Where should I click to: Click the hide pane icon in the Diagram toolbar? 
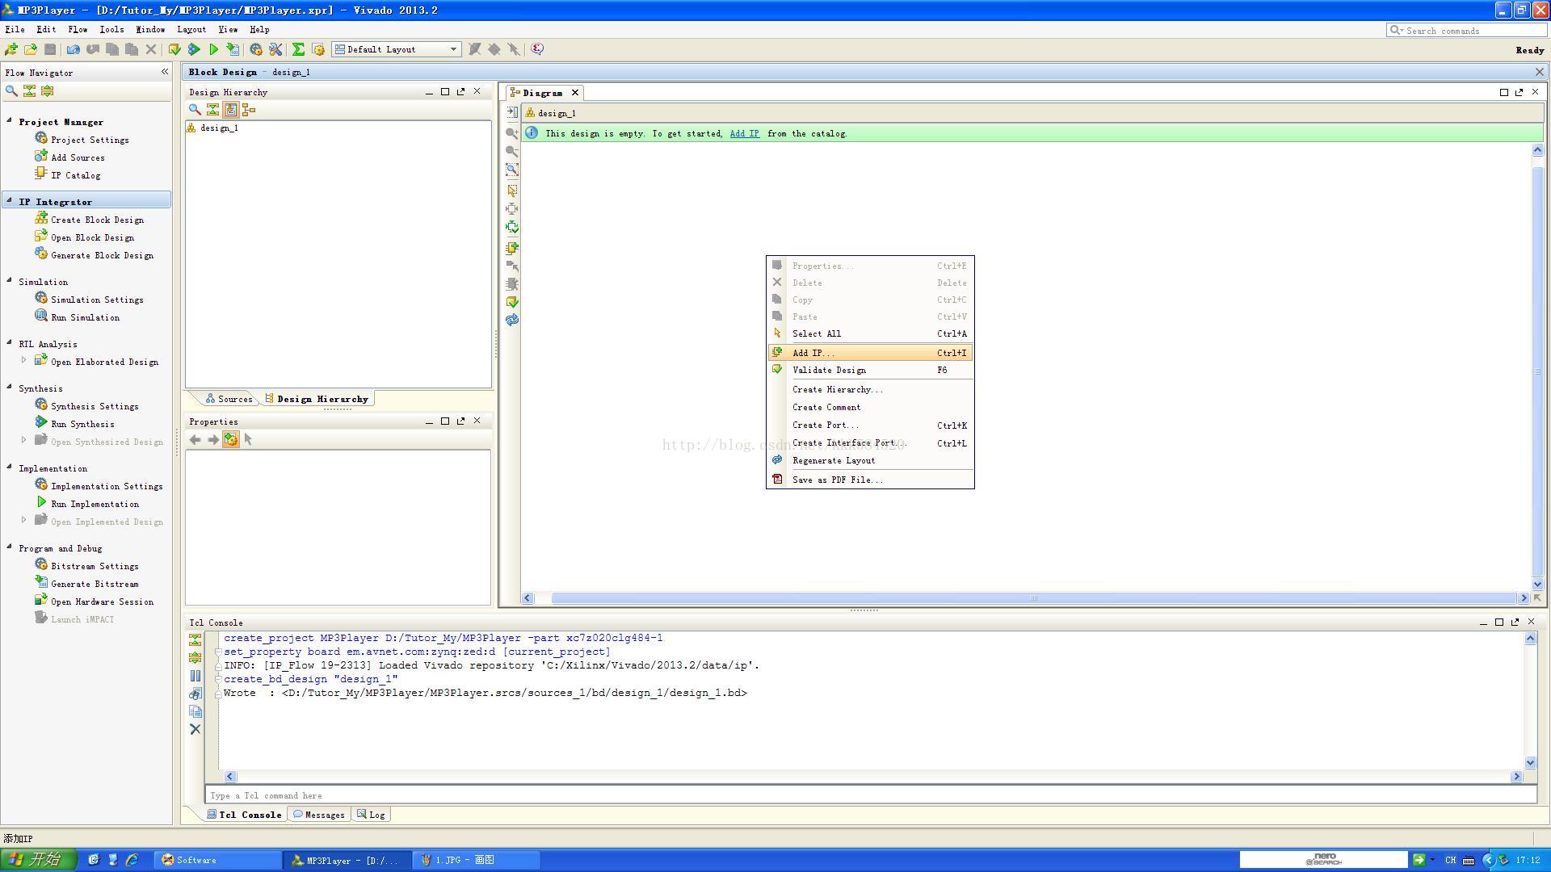[x=512, y=112]
